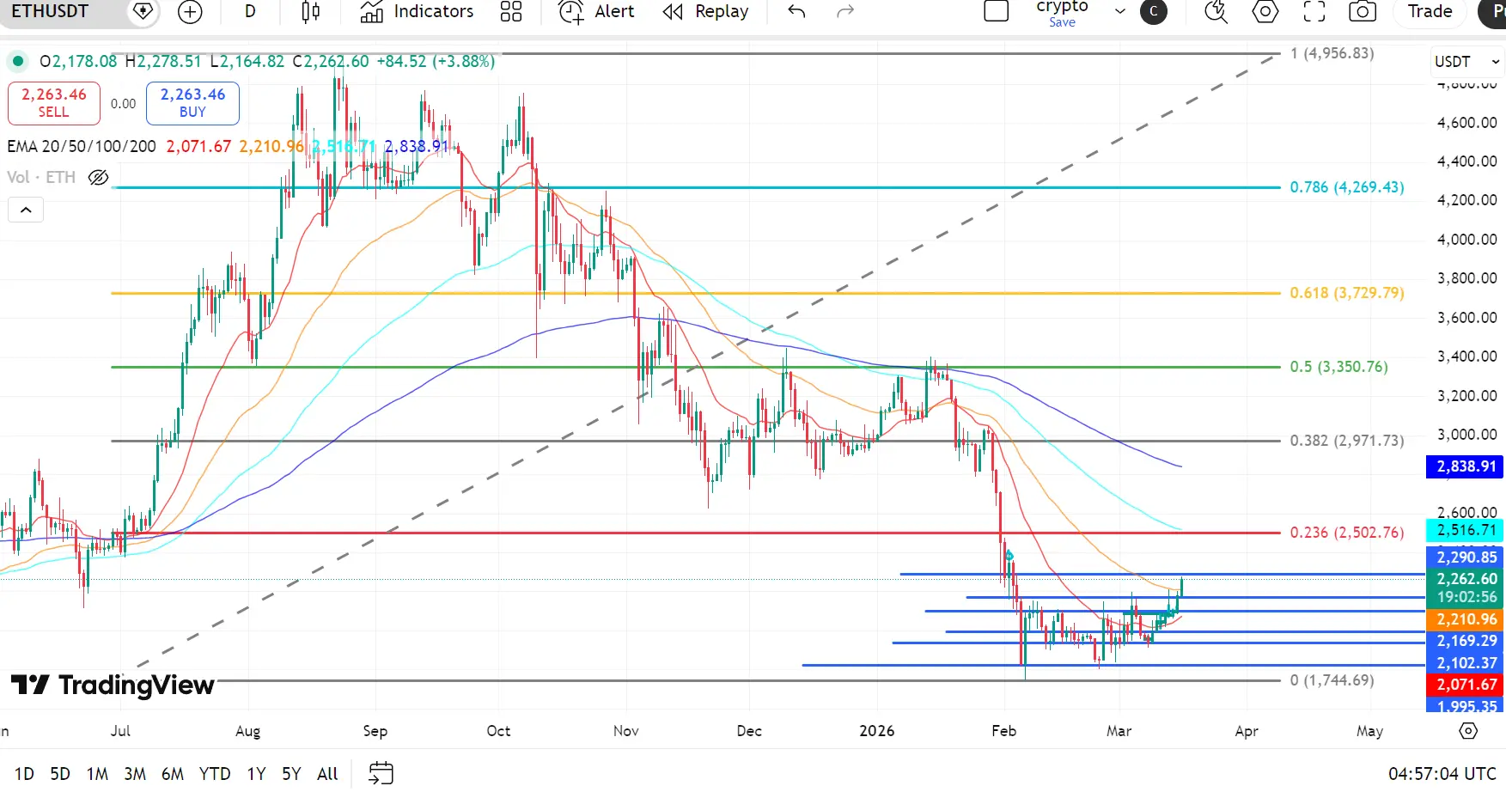Redo the last chart action
This screenshot has width=1506, height=792.
pyautogui.click(x=845, y=12)
